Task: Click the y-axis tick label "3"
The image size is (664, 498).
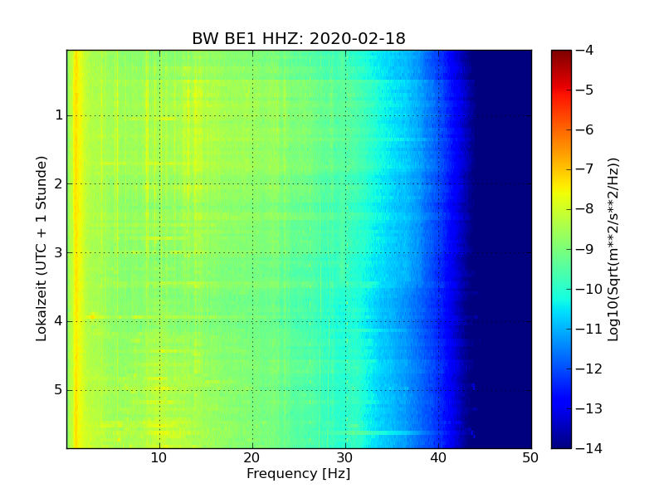Action: point(59,253)
